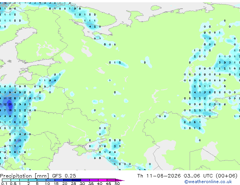Click the 40–45 mm bright magenta legend swatch
240x185 pixels.
pos(103,180)
